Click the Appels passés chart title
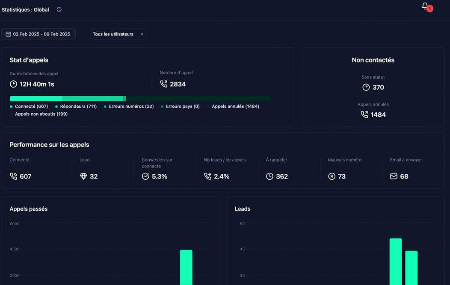 pos(28,209)
